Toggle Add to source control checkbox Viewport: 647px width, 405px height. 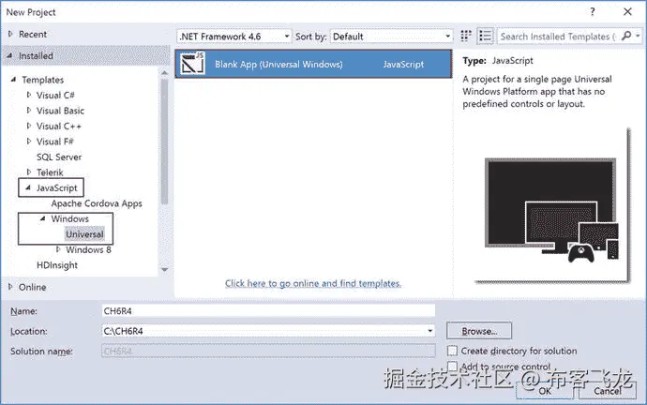pos(452,366)
